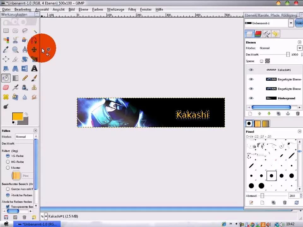Open the Unbenannt-1 image selector dropdown
303x227 pixels.
[x=291, y=23]
